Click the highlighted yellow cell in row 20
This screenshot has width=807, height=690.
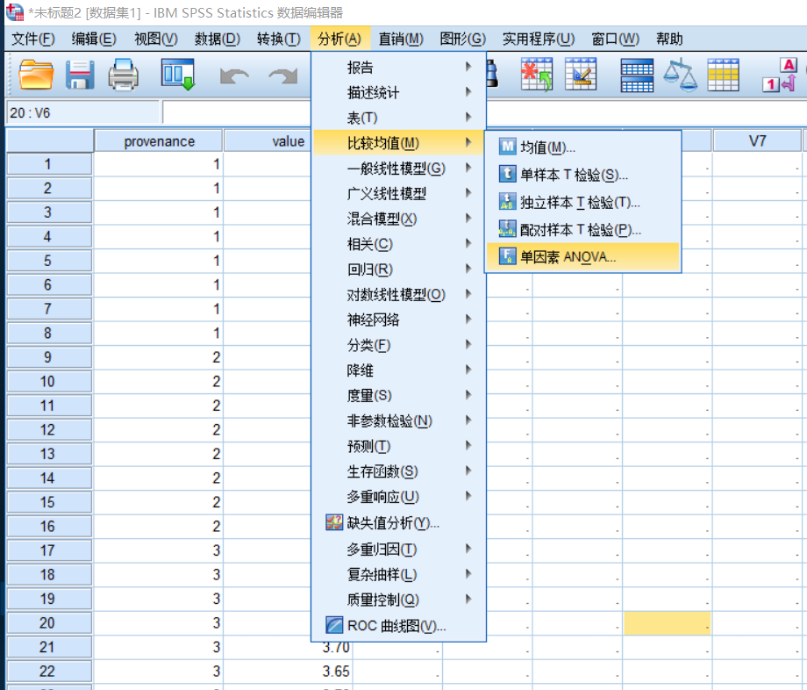pyautogui.click(x=667, y=622)
